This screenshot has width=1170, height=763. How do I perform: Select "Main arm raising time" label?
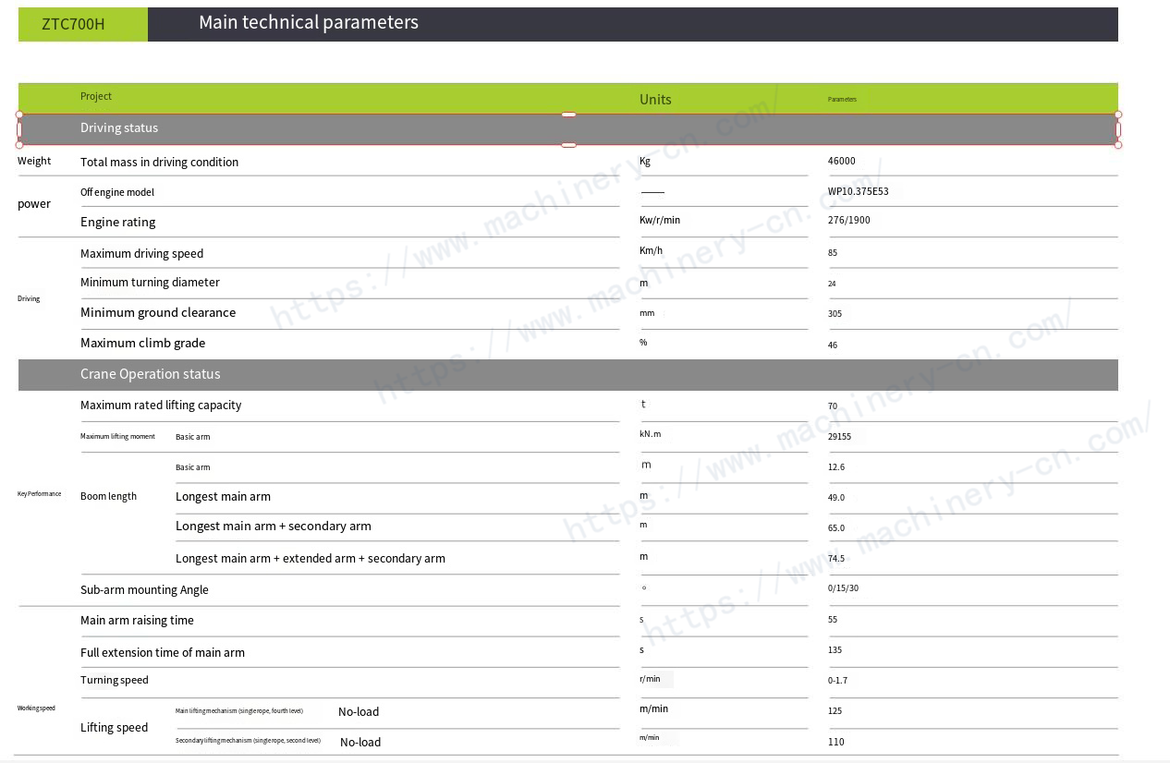coord(137,620)
